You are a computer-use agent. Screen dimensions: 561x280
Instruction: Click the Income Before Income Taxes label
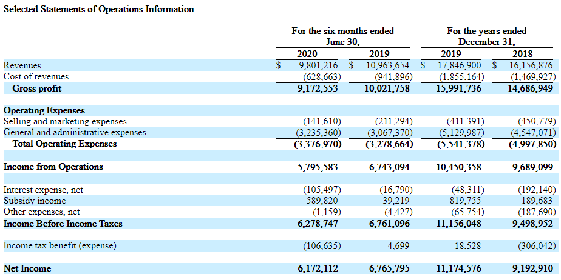pos(63,224)
